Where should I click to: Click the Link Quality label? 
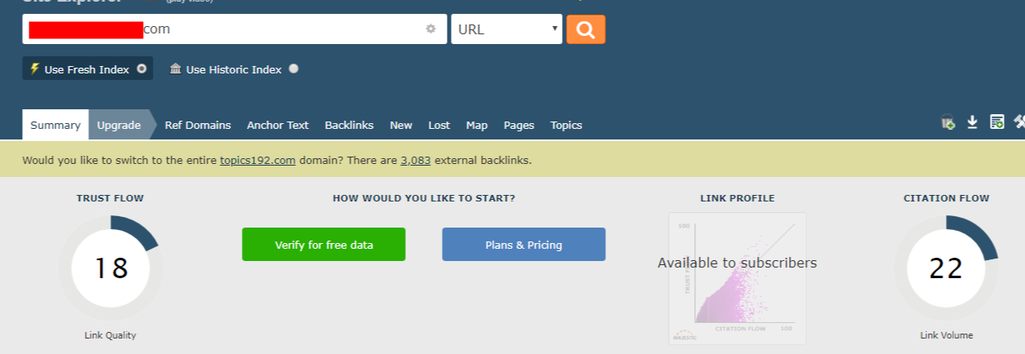(110, 335)
